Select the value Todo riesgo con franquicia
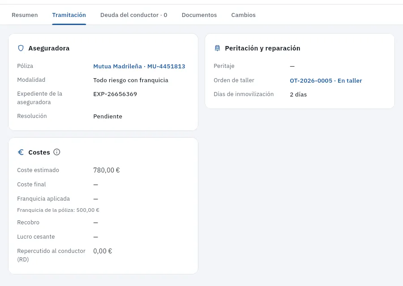Image resolution: width=403 pixels, height=286 pixels. (x=131, y=80)
